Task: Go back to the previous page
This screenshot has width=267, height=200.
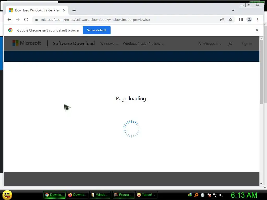Action: coord(9,20)
